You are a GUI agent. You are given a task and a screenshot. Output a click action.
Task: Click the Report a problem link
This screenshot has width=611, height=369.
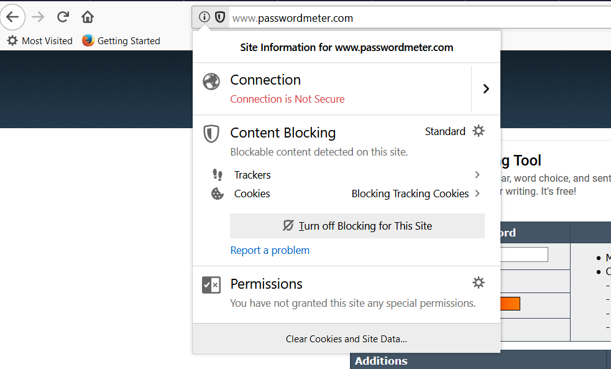point(270,250)
